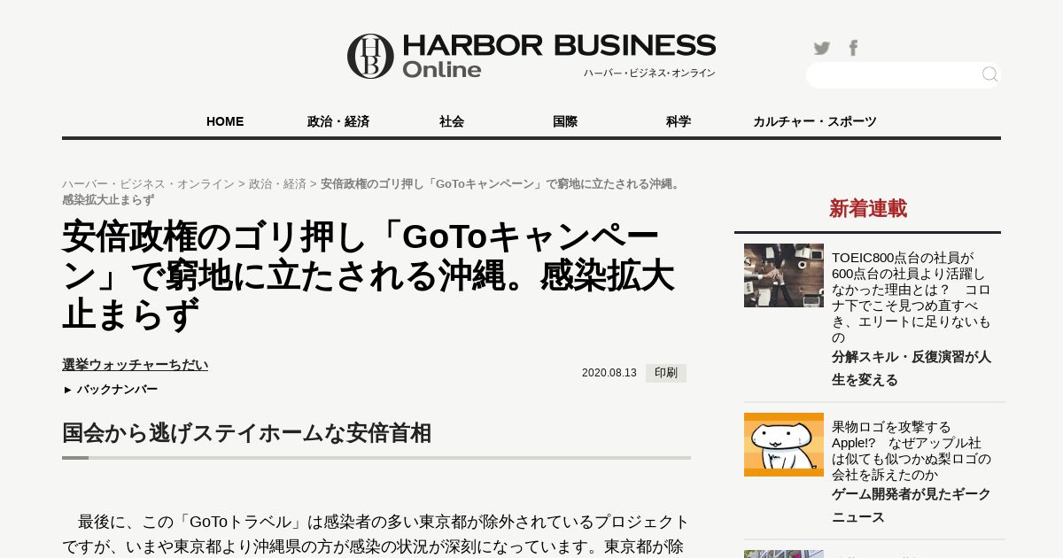Click the main article headline

(369, 276)
